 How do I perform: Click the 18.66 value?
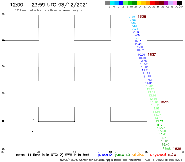(165, 141)
